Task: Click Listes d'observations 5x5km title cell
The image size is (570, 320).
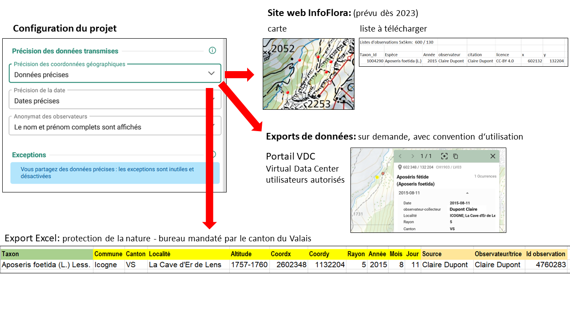Action: point(396,42)
